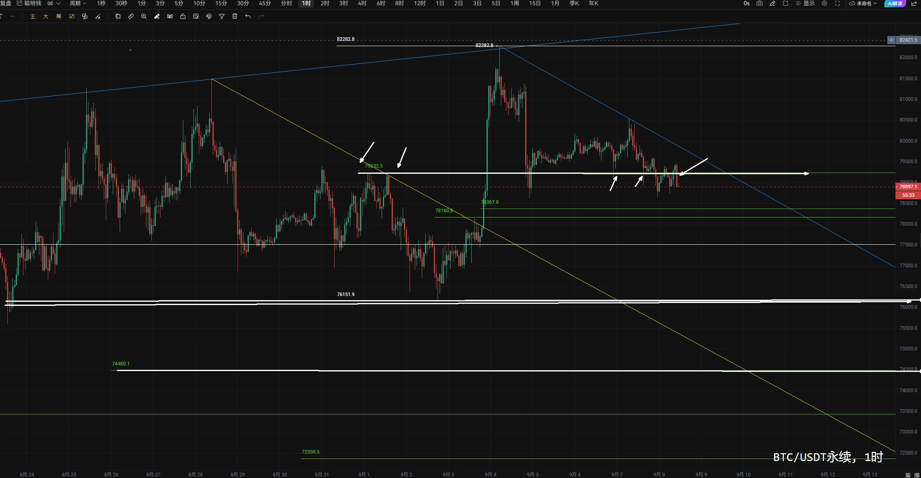Switch to the 5分 timeframe
921x478 pixels.
[179, 3]
